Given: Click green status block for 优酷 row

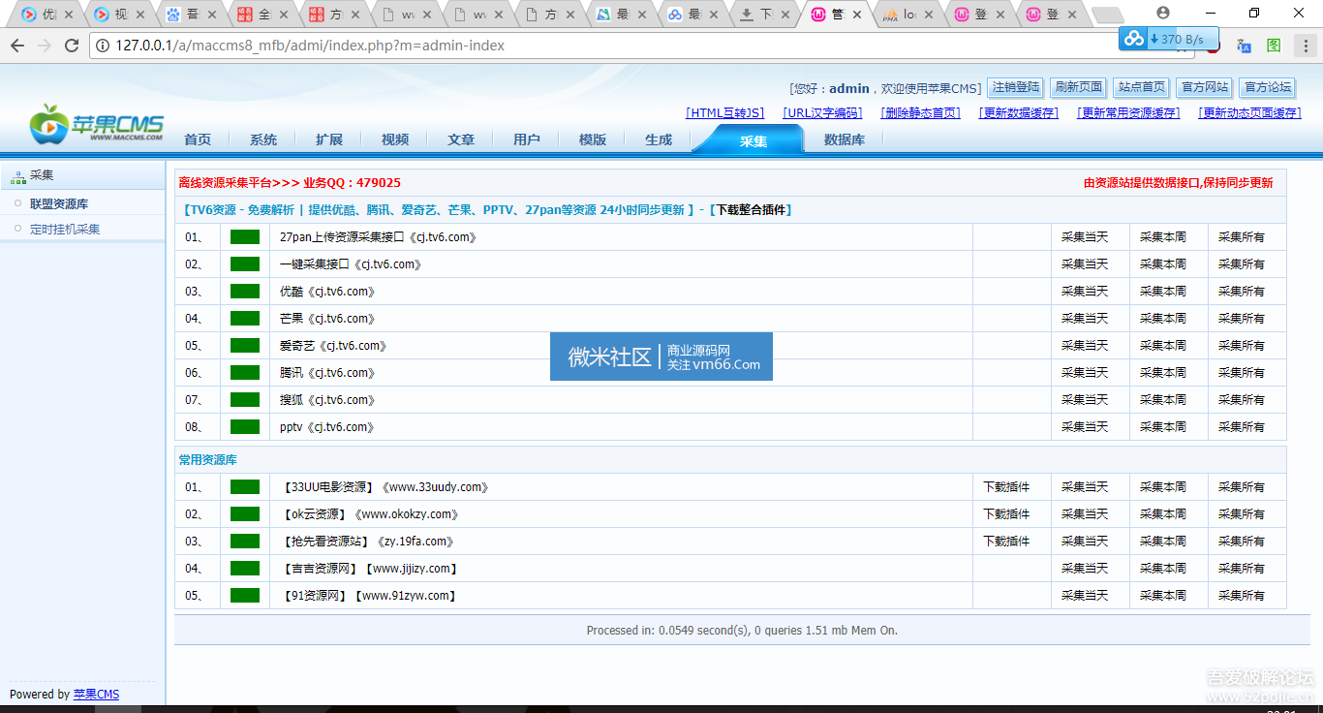Looking at the screenshot, I should 245,292.
